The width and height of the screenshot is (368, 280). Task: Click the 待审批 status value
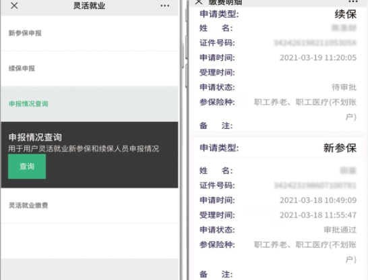point(344,88)
